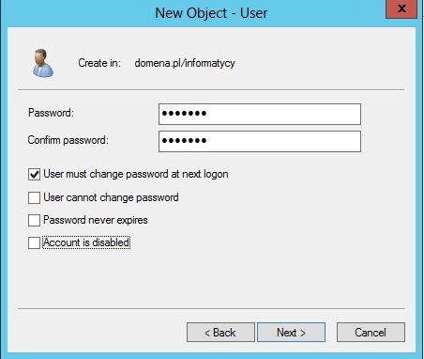This screenshot has width=424, height=359.
Task: Click the focused 'Account is disabled' label text
Action: 86,242
